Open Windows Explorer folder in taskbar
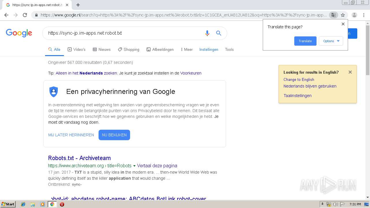 pyautogui.click(x=33, y=204)
